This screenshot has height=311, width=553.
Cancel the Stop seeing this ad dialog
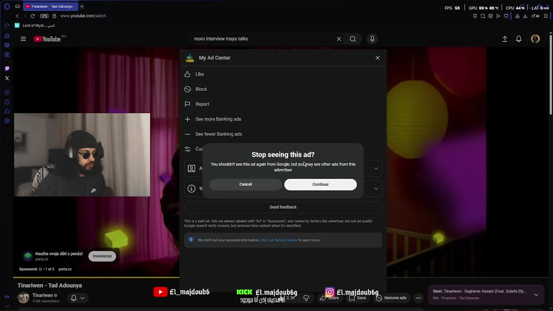(245, 184)
